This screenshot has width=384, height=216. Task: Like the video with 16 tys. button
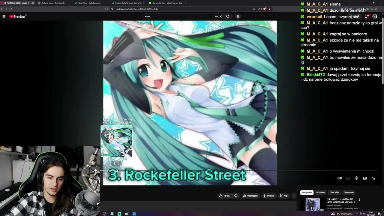point(224,196)
